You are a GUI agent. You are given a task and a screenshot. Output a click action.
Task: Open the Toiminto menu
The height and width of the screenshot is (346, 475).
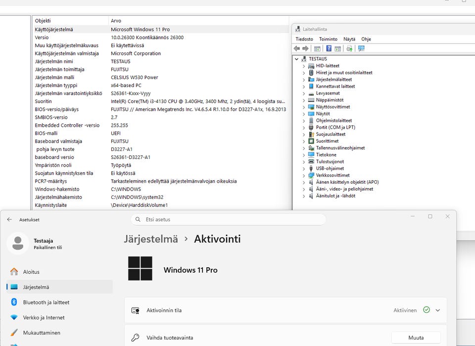pyautogui.click(x=328, y=39)
